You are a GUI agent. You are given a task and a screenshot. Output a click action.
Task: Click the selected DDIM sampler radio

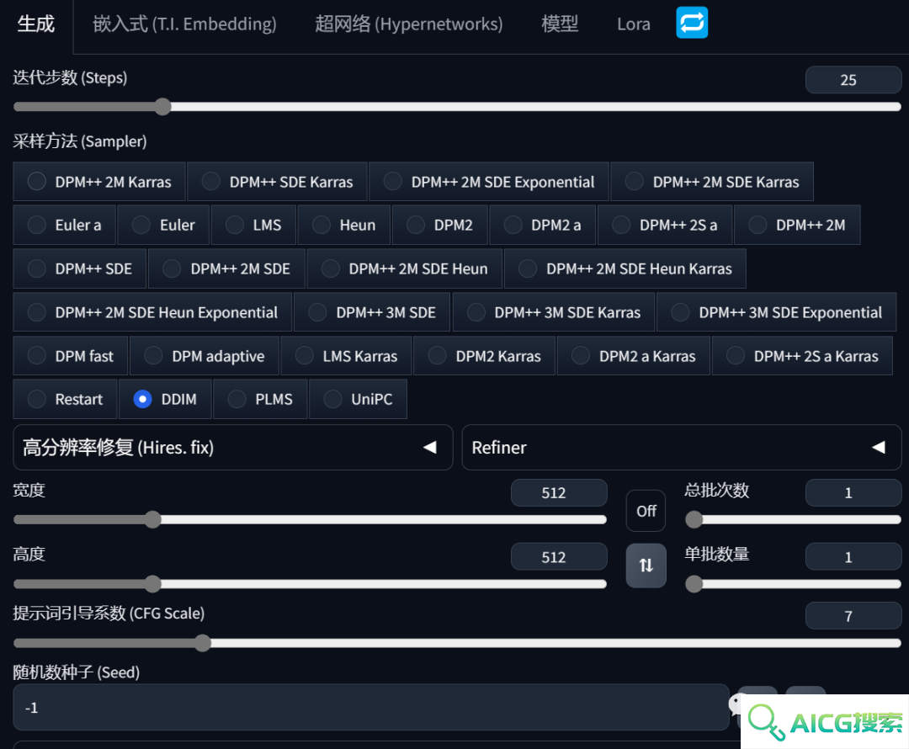coord(142,399)
